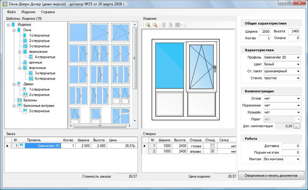Click Оформление и печать документов button
The image size is (308, 190).
(271, 176)
